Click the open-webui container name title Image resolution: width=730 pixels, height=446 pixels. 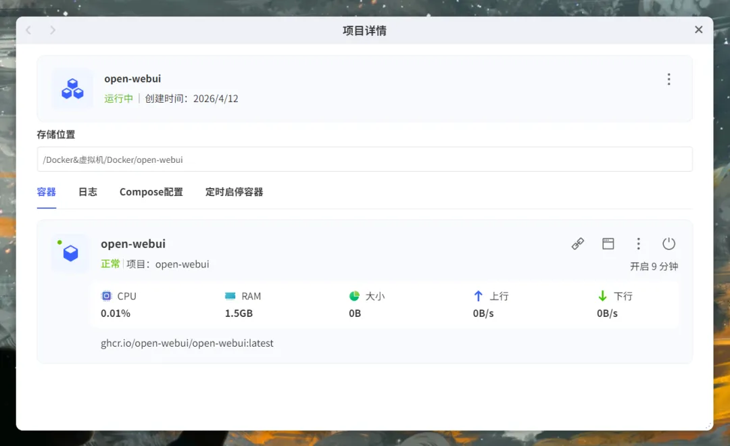point(133,243)
